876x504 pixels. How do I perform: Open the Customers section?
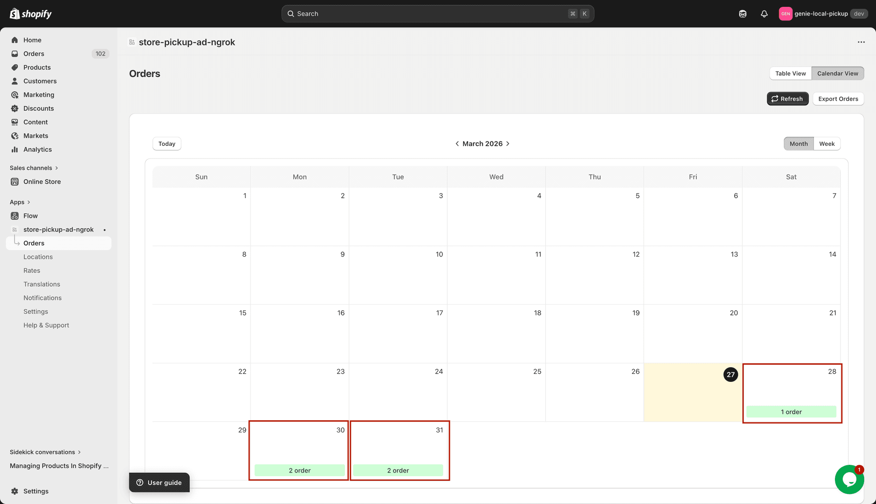[x=40, y=81]
